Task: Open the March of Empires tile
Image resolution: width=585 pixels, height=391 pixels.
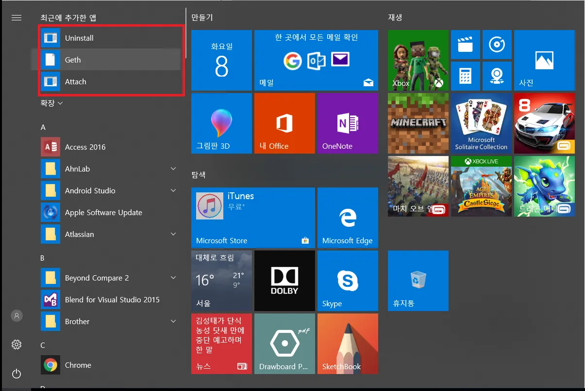Action: 418,186
